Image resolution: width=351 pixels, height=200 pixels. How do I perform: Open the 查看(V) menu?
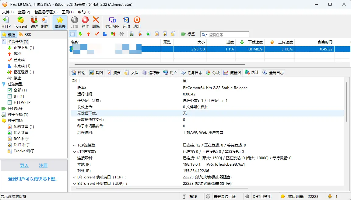(24, 12)
